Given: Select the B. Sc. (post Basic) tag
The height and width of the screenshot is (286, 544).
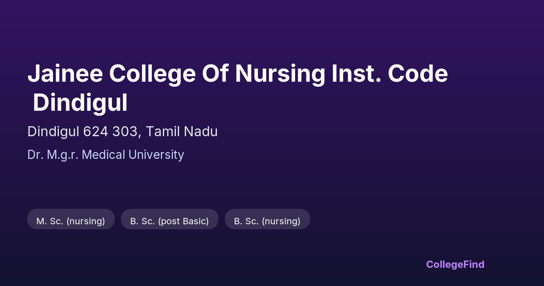Looking at the screenshot, I should point(170,221).
